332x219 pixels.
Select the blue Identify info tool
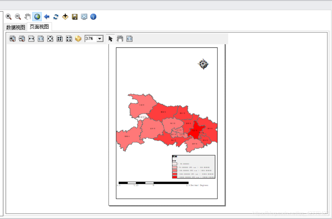tap(93, 17)
